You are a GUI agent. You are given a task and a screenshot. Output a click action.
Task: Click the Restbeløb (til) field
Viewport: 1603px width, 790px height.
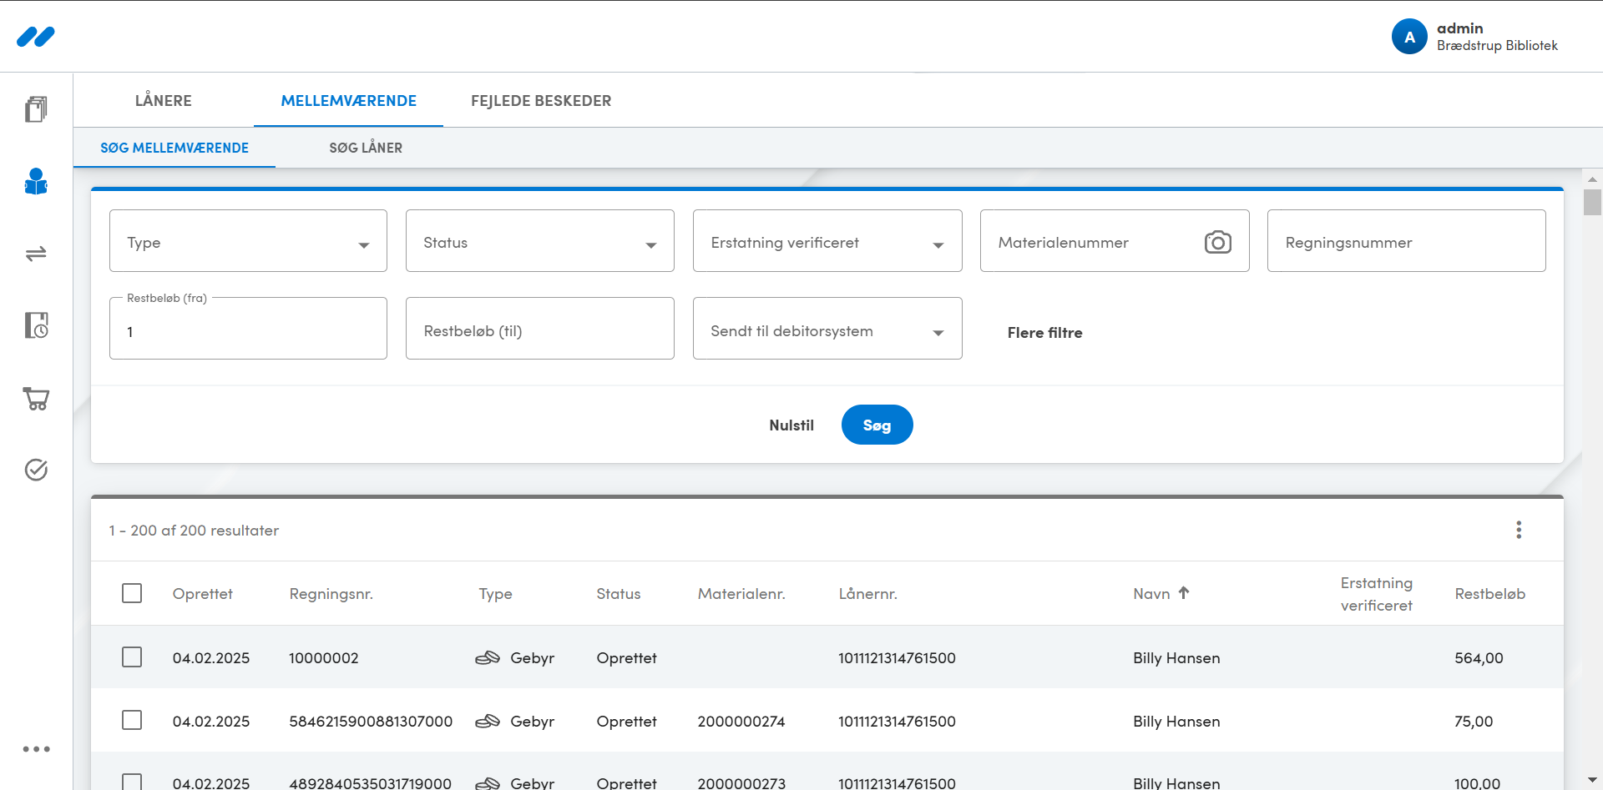coord(540,329)
